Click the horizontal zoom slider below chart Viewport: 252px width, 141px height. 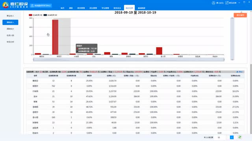(129, 60)
